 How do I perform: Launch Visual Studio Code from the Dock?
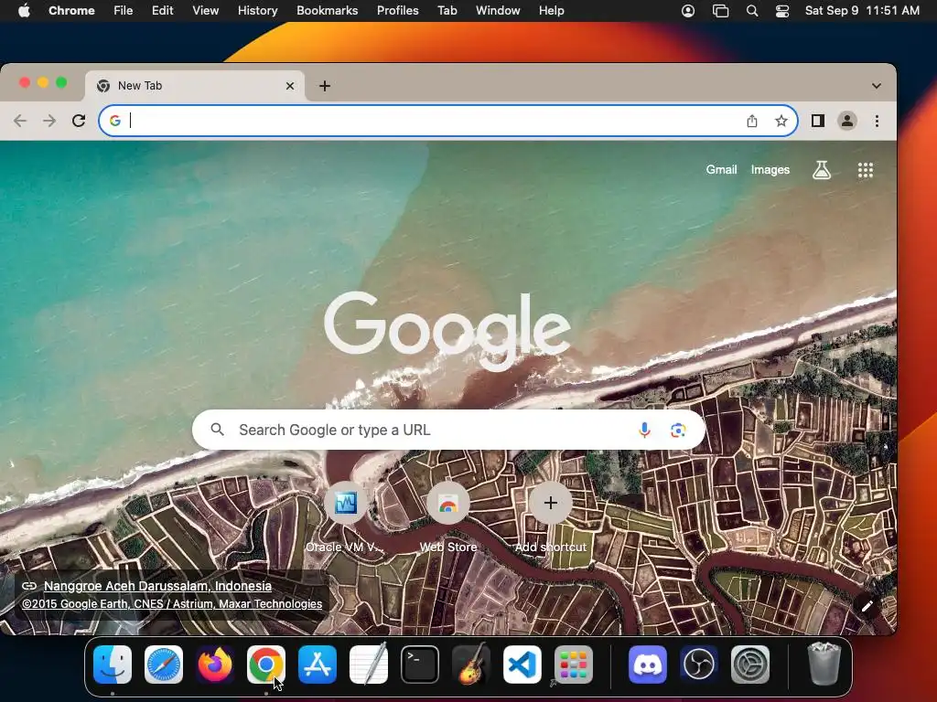(x=522, y=665)
